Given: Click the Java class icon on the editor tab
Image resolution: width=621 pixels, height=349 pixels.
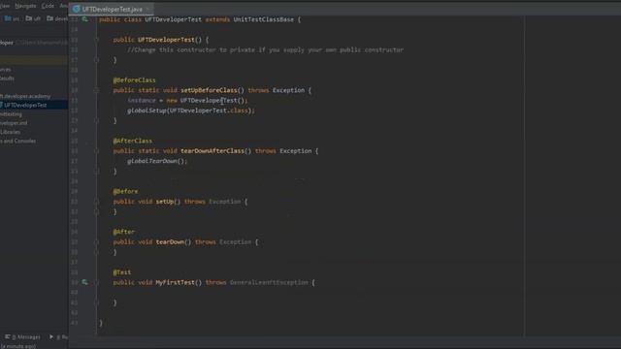Looking at the screenshot, I should click(76, 9).
